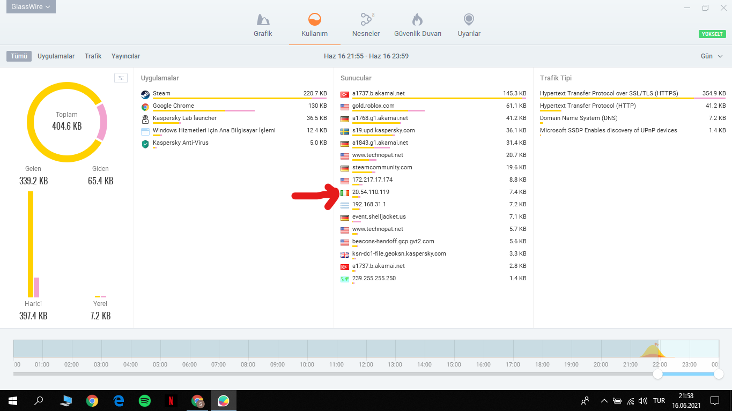Select the Trafik filter

point(93,56)
